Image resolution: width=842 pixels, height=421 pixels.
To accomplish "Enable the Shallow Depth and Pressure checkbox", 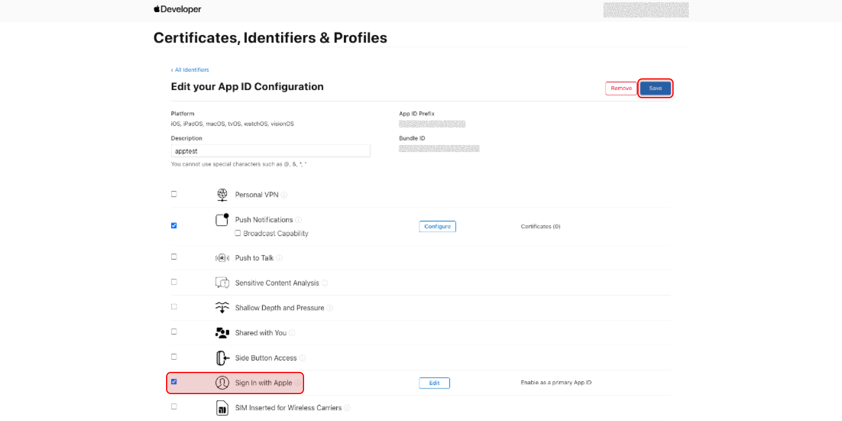I will coord(174,307).
